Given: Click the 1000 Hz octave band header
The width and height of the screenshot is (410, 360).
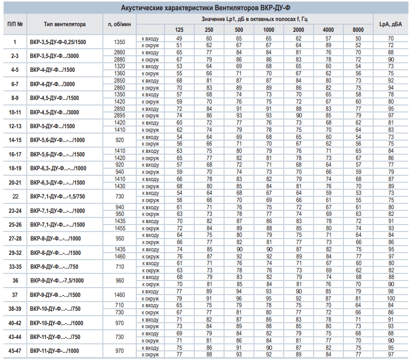Looking at the screenshot, I should pos(269,30).
